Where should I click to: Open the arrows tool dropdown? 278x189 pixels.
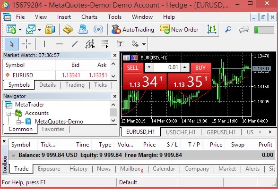coord(144,44)
